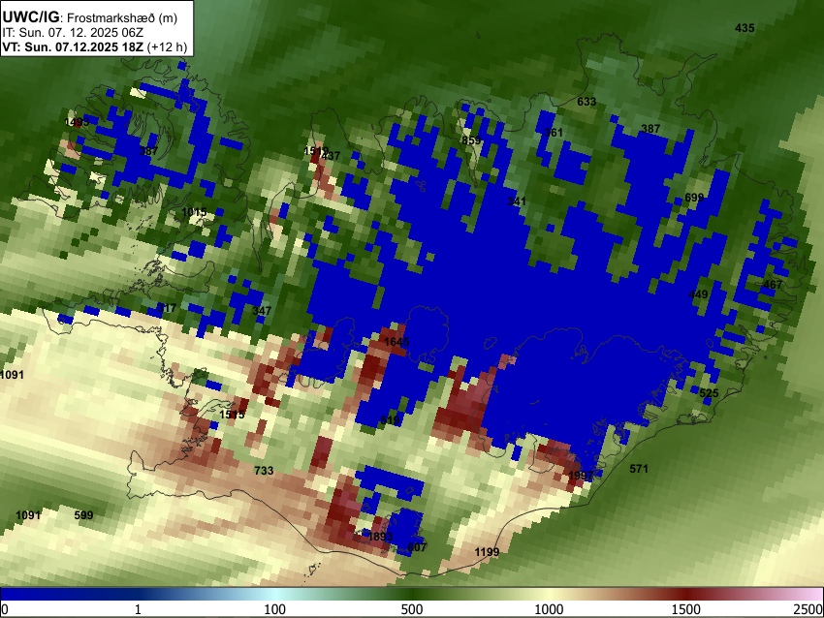Click the legend tick label 1000
The width and height of the screenshot is (824, 618).
click(x=549, y=609)
